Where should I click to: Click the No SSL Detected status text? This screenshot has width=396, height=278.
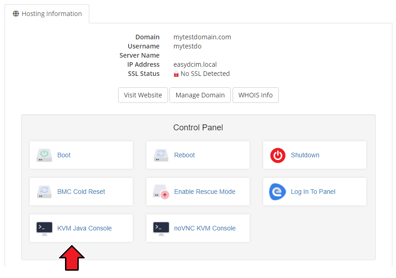(x=205, y=74)
